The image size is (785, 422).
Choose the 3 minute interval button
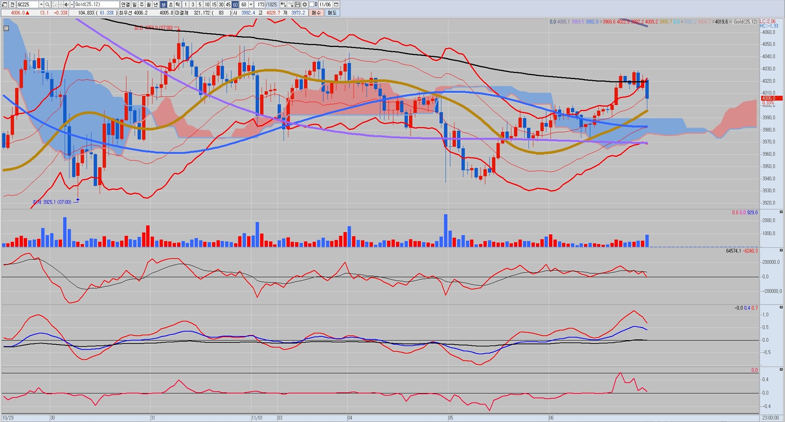(x=193, y=5)
